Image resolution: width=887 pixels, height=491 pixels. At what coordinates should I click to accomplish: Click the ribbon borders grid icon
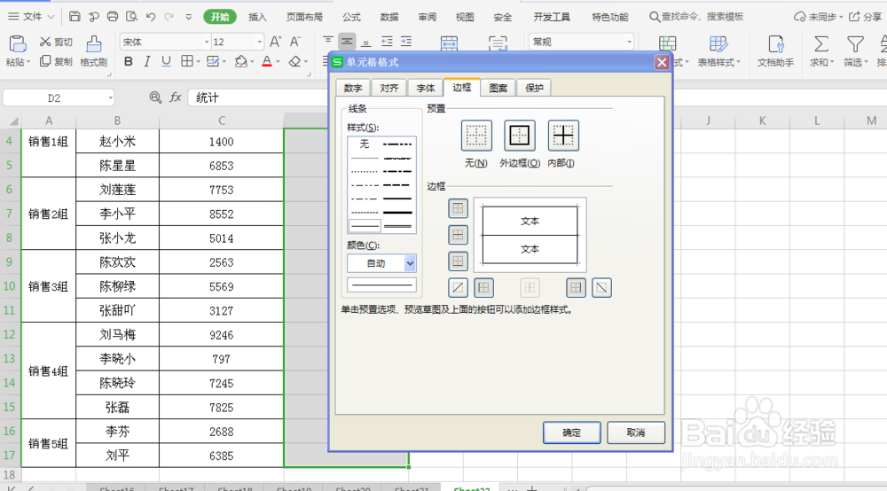186,61
